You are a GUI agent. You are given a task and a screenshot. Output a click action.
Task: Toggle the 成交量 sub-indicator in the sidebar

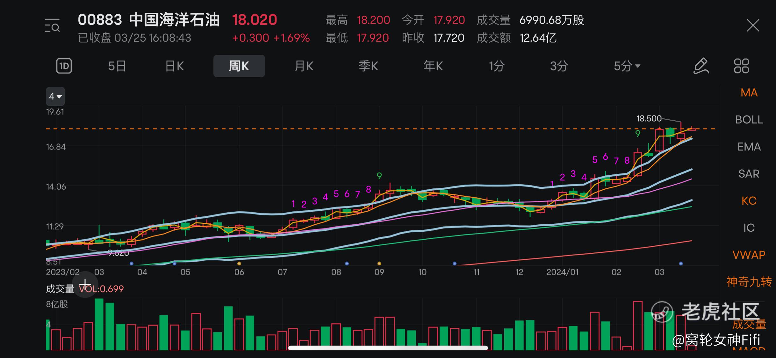tap(749, 324)
